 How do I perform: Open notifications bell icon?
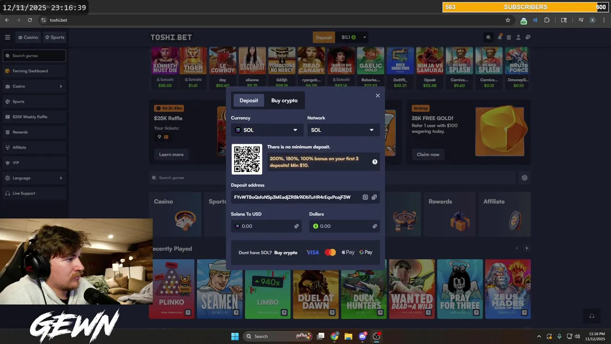[x=500, y=37]
